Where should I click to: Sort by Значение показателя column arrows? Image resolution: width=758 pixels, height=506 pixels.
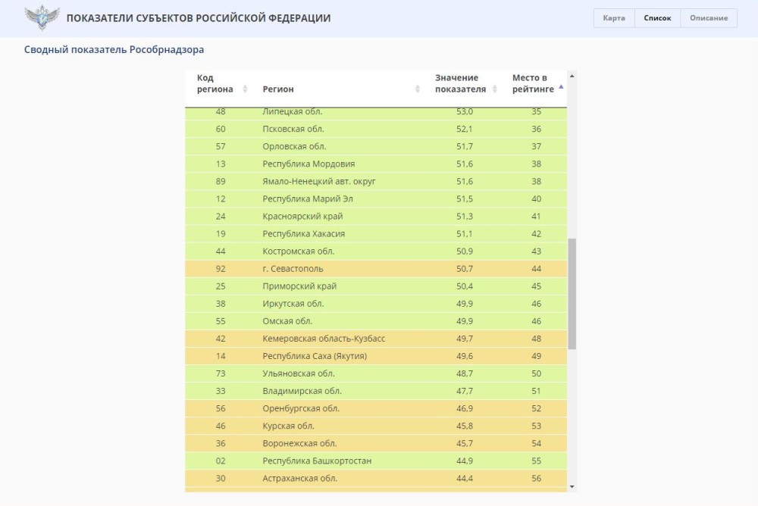point(494,89)
